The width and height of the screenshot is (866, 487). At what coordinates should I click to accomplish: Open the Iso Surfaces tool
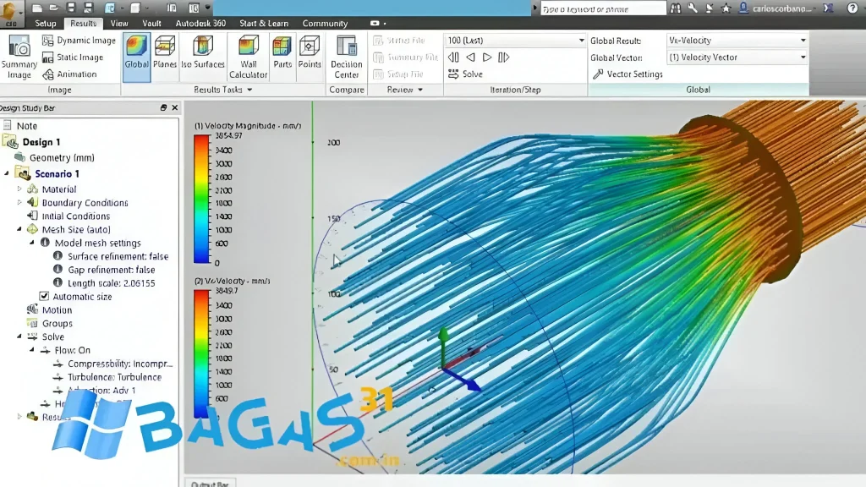click(x=203, y=52)
